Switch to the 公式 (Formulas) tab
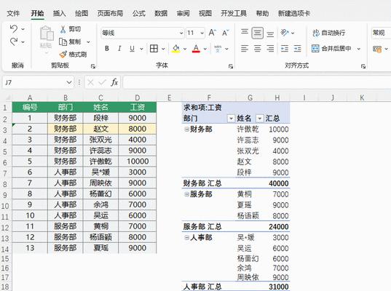Viewport: 391px width, 291px height. (139, 13)
